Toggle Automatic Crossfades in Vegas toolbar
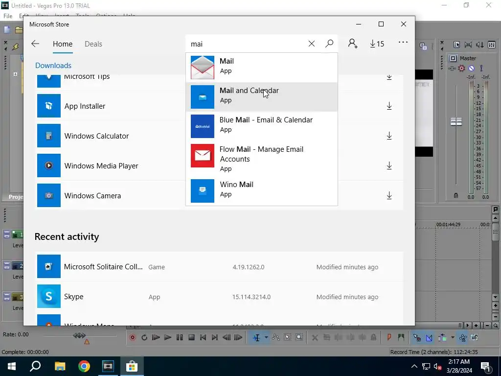 pos(429,337)
